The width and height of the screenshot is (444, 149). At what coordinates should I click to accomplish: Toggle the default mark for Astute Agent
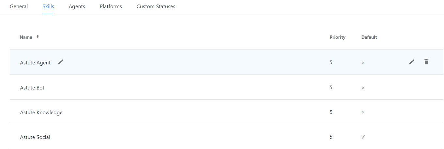point(363,62)
